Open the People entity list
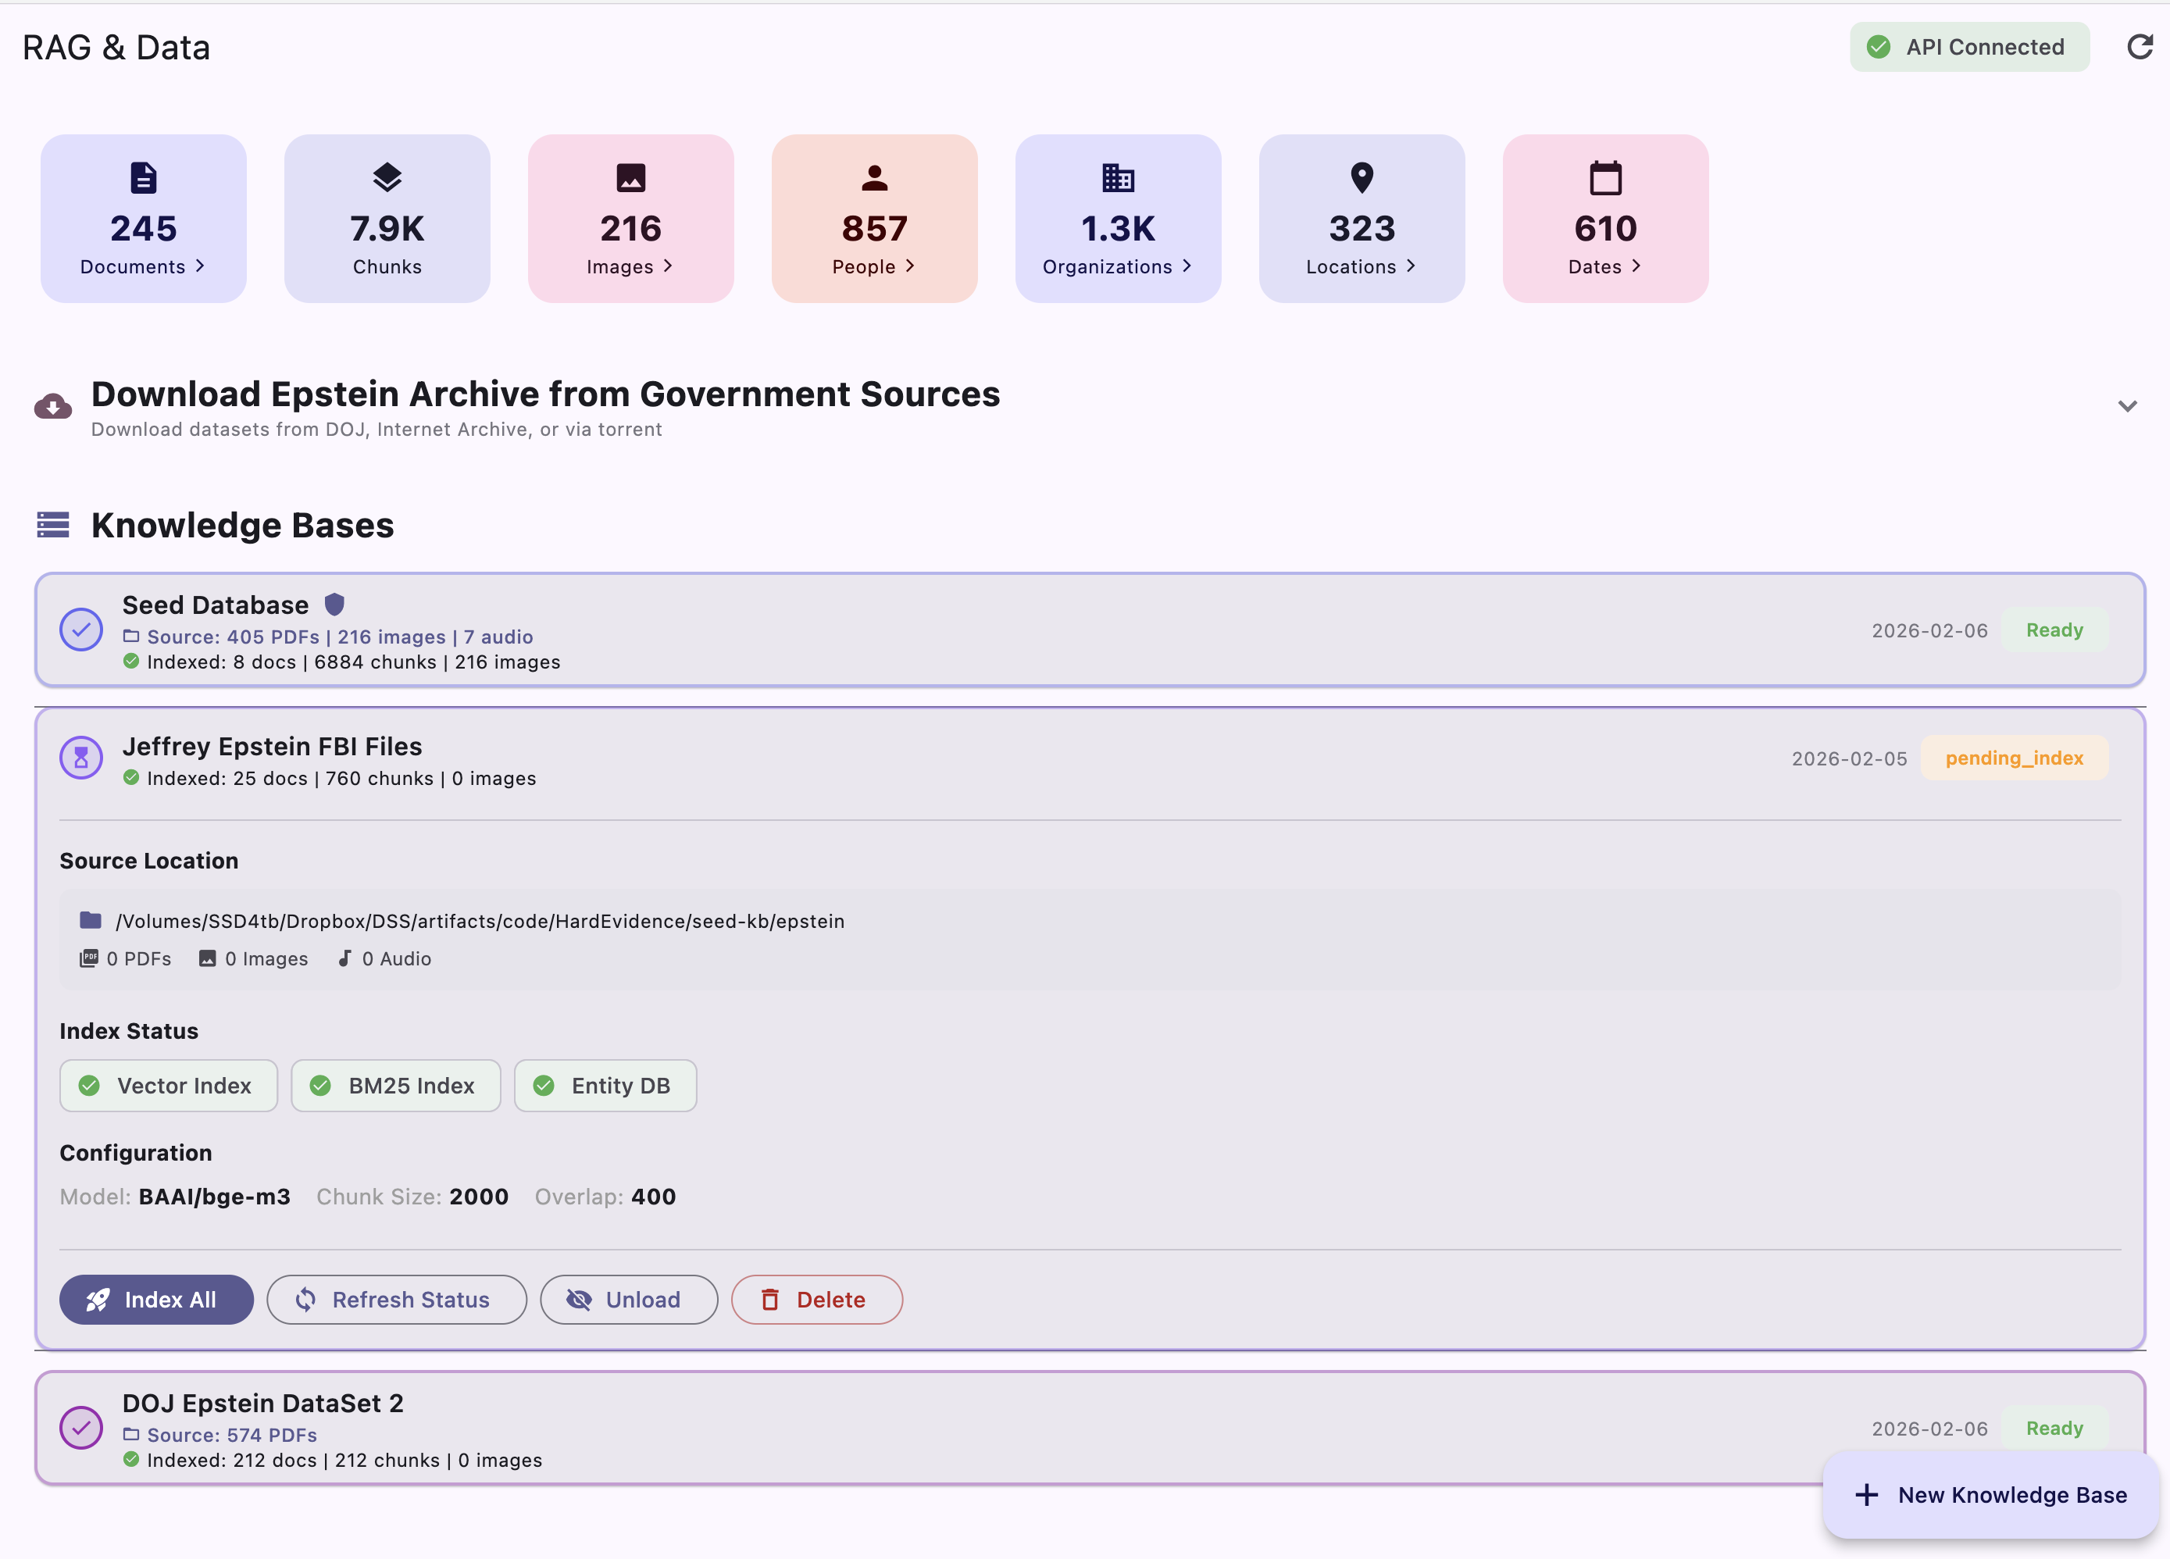Viewport: 2170px width, 1559px height. point(873,219)
